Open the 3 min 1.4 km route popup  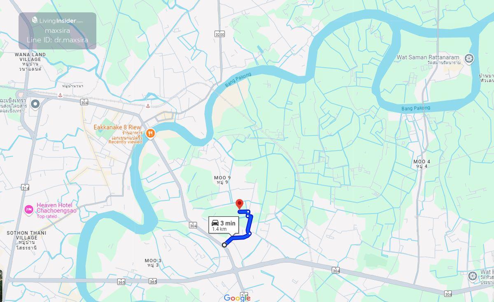224,225
